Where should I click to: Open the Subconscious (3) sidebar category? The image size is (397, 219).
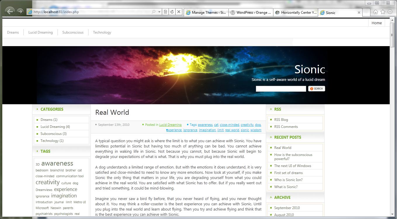53,134
